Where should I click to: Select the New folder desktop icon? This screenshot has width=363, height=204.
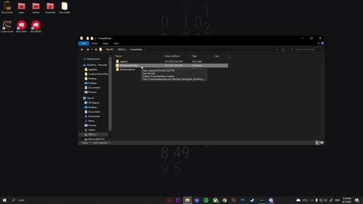[x=64, y=7]
